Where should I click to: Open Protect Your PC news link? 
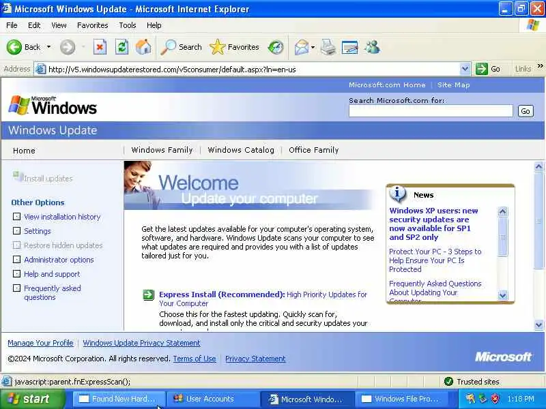click(435, 260)
